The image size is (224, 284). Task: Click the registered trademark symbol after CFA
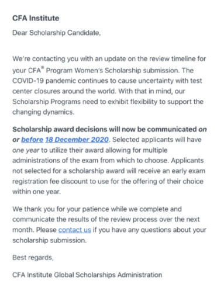(43, 68)
